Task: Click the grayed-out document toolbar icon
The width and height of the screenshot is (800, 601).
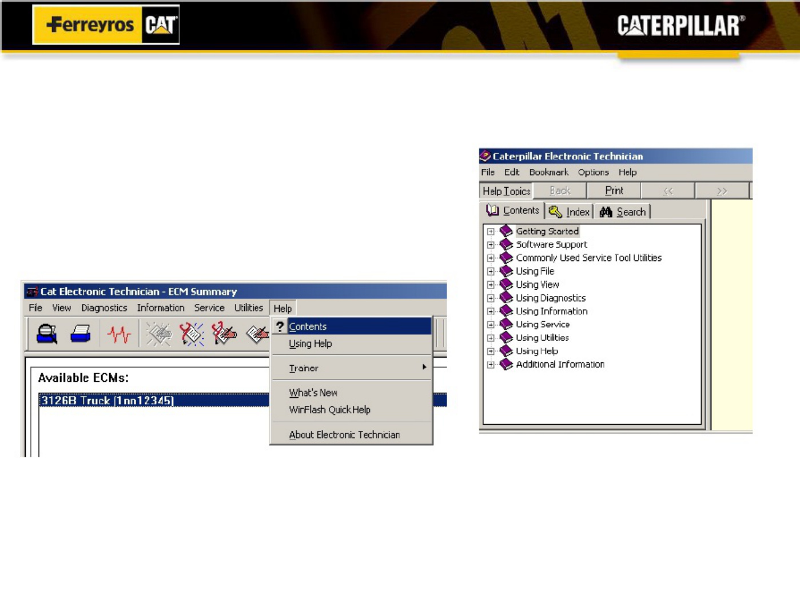Action: 158,334
